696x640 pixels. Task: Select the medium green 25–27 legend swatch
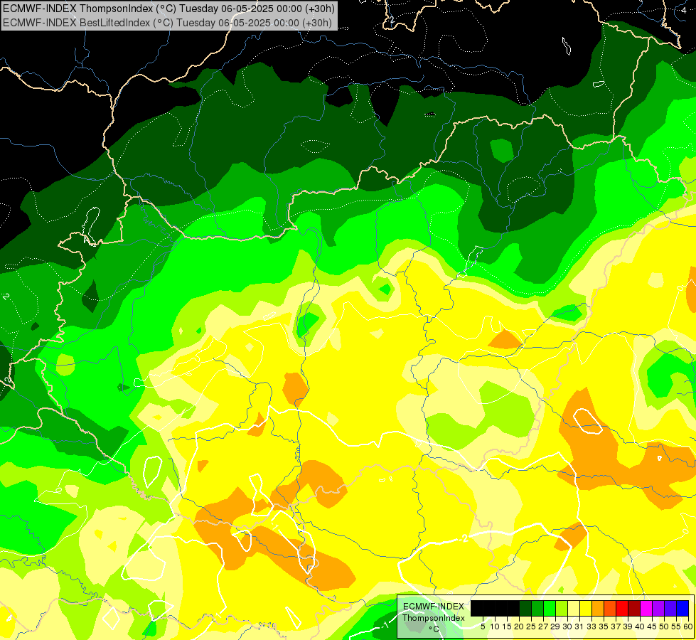point(537,608)
